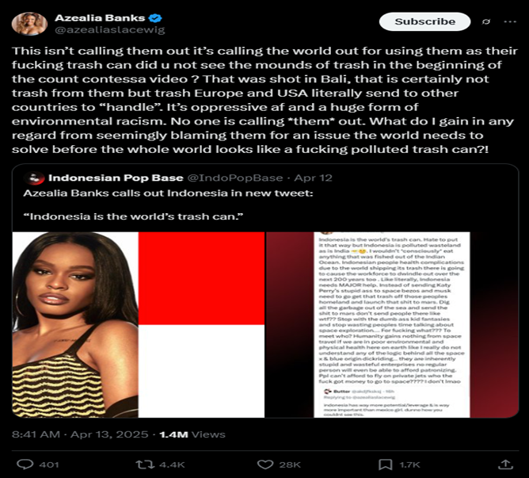Open Azealia Banks profile picture
The height and width of the screenshot is (478, 529).
click(29, 24)
